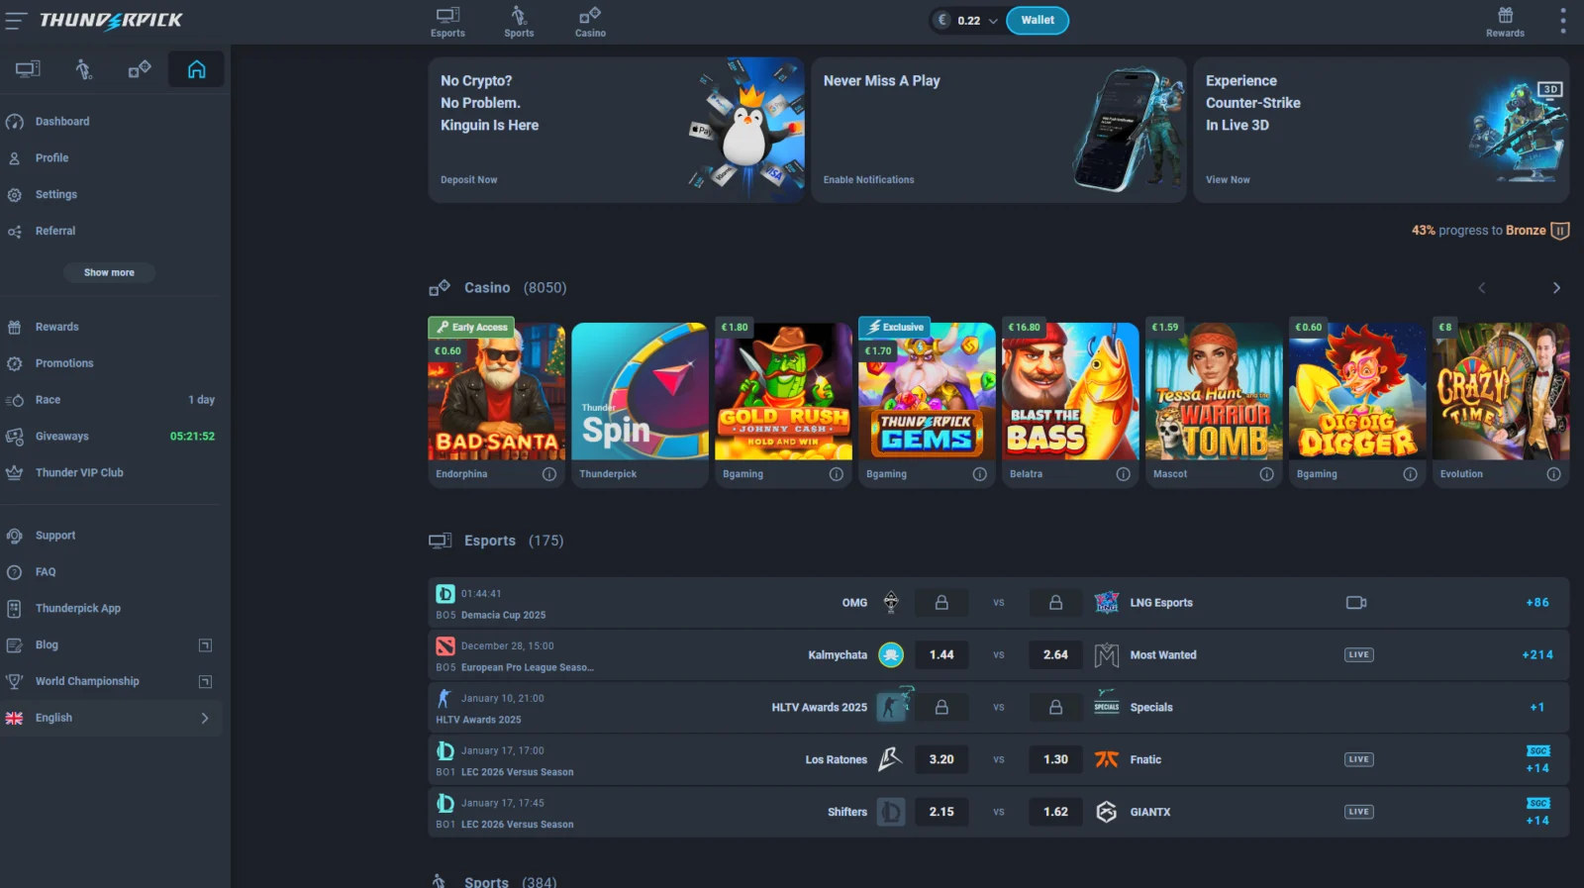
Task: Select odds 1.30 for Fnatic
Action: 1055,760
